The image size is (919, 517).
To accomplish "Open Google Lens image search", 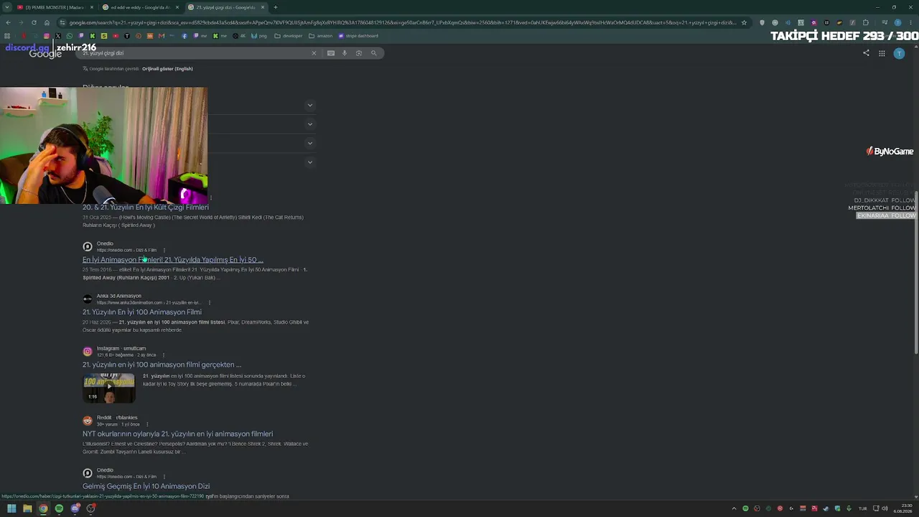I will (359, 53).
